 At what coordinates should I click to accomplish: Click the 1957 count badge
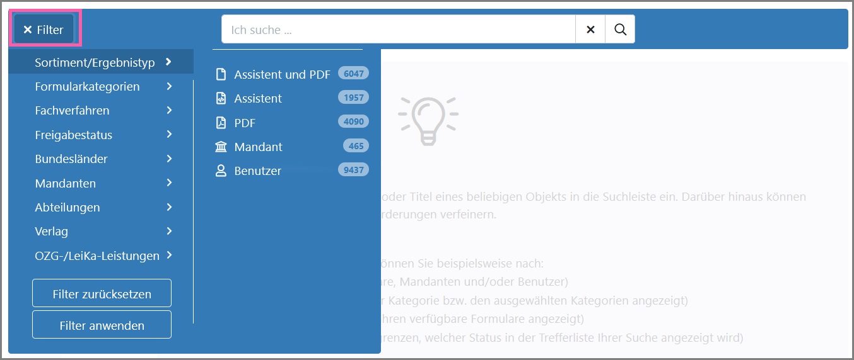(x=353, y=98)
